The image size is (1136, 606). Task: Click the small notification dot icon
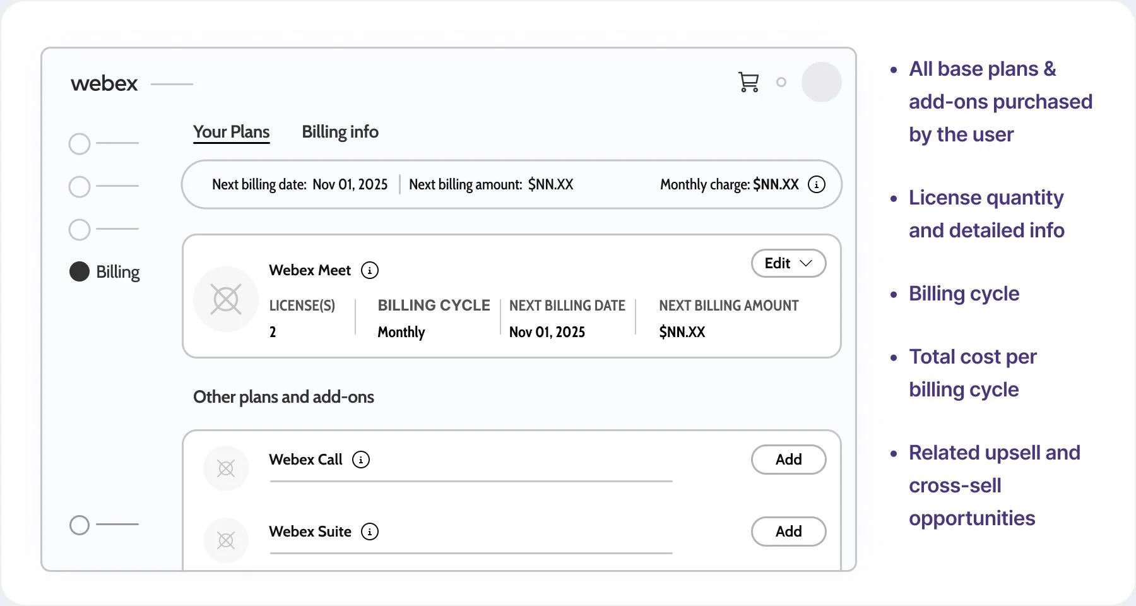781,82
